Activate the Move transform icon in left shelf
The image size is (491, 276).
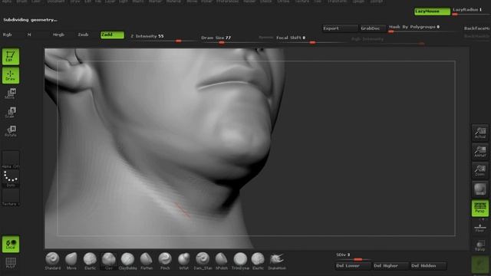coord(11,94)
